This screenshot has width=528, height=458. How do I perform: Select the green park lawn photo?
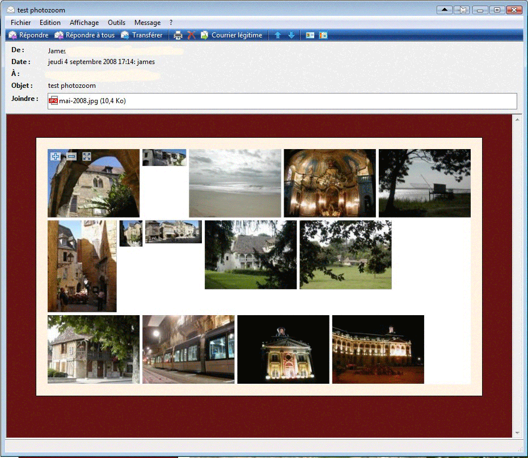[345, 255]
